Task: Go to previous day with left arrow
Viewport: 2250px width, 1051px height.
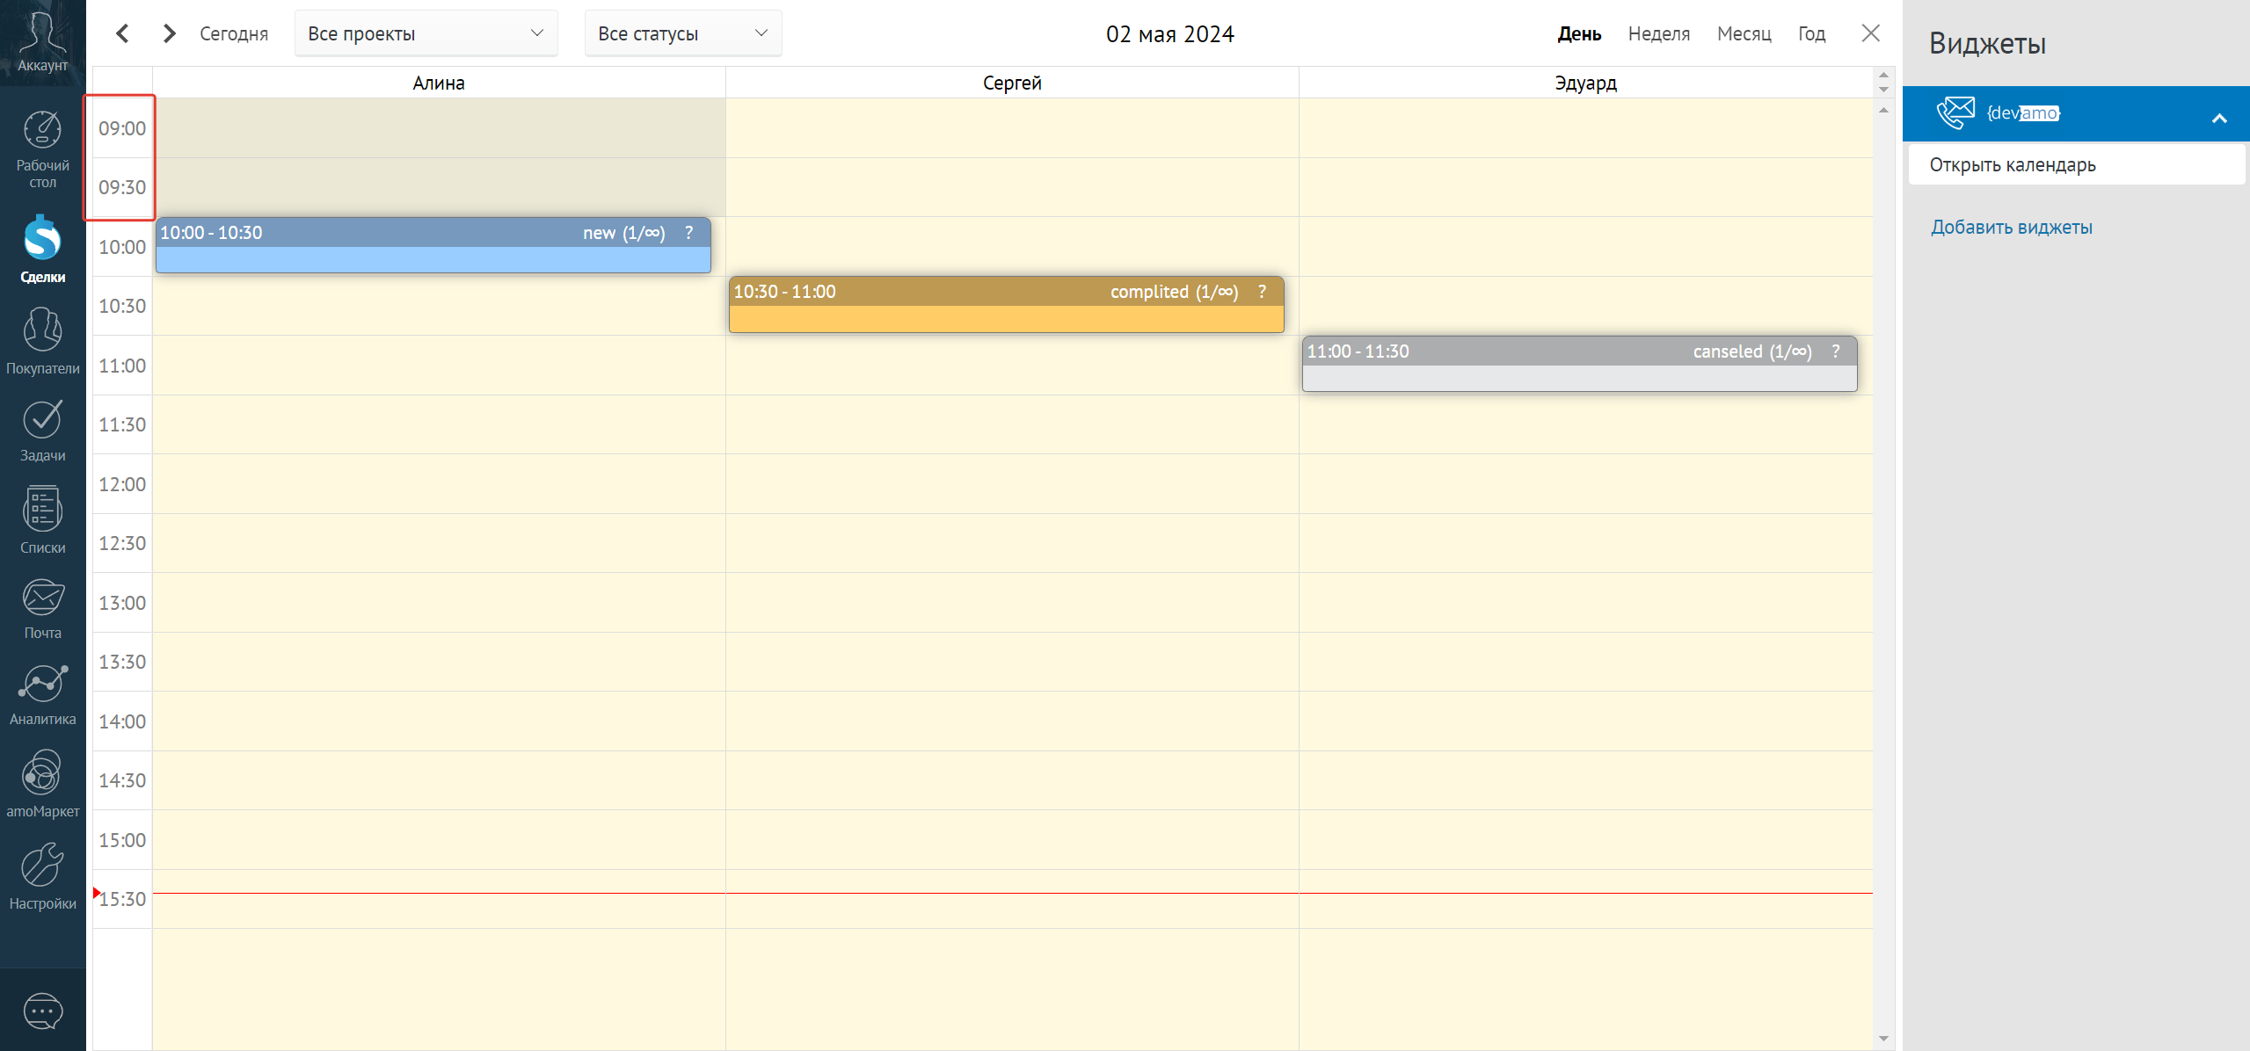Action: tap(123, 33)
